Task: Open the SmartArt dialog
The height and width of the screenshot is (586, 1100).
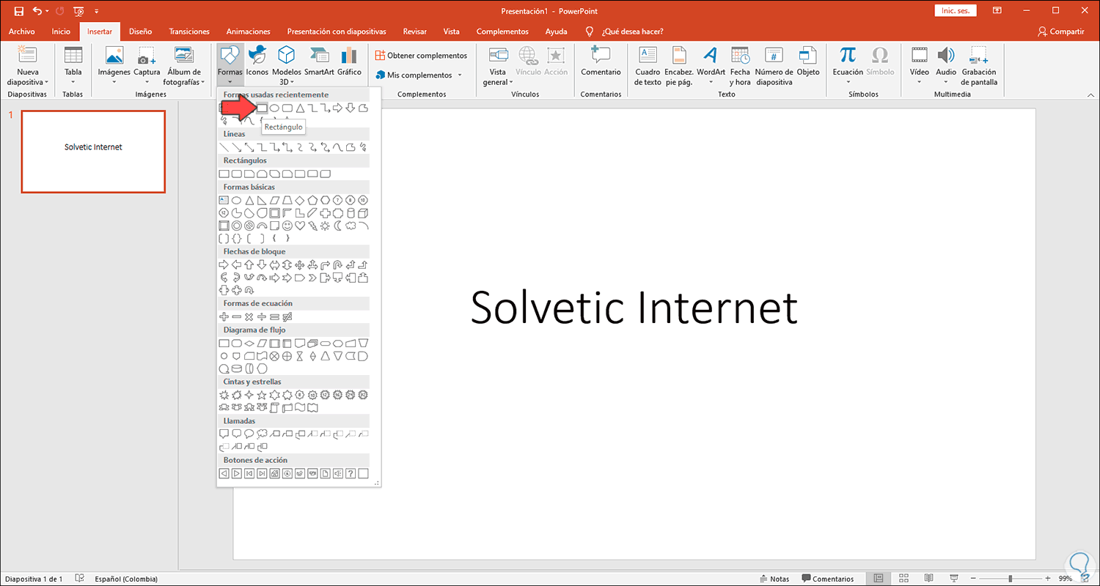Action: 319,62
